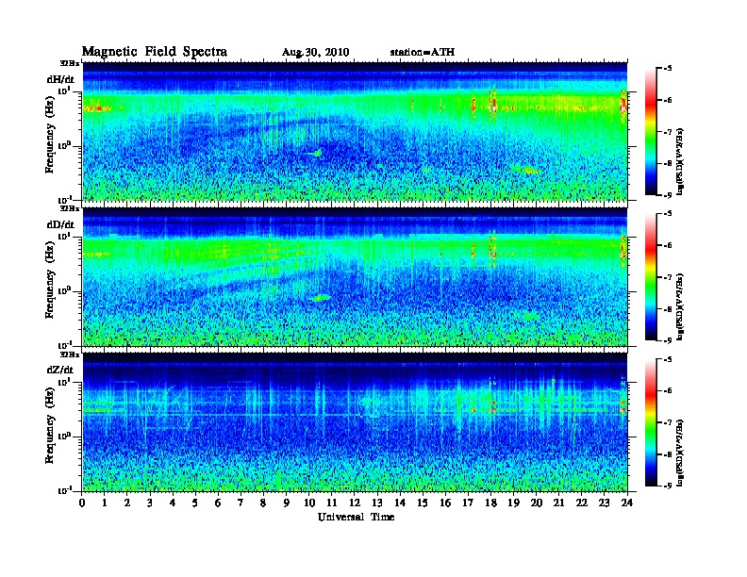Click hour "11" on the Universal Time axis
This screenshot has width=747, height=577.
[332, 503]
